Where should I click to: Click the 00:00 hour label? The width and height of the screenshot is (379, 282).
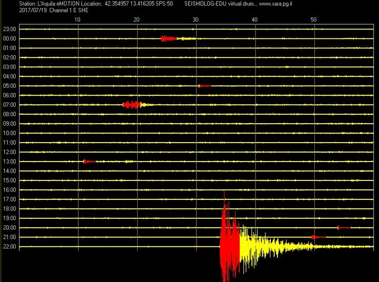tap(9, 39)
